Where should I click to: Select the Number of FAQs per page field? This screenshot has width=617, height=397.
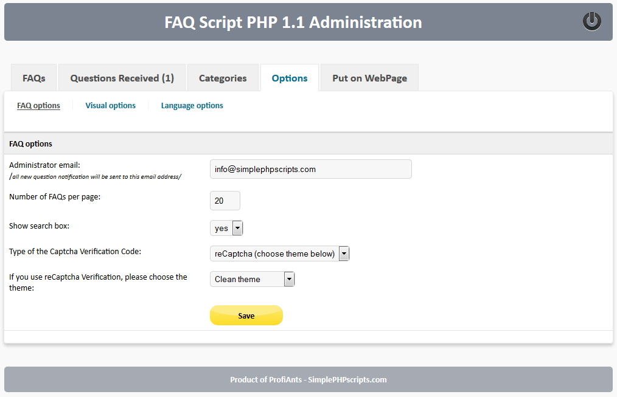pos(225,200)
